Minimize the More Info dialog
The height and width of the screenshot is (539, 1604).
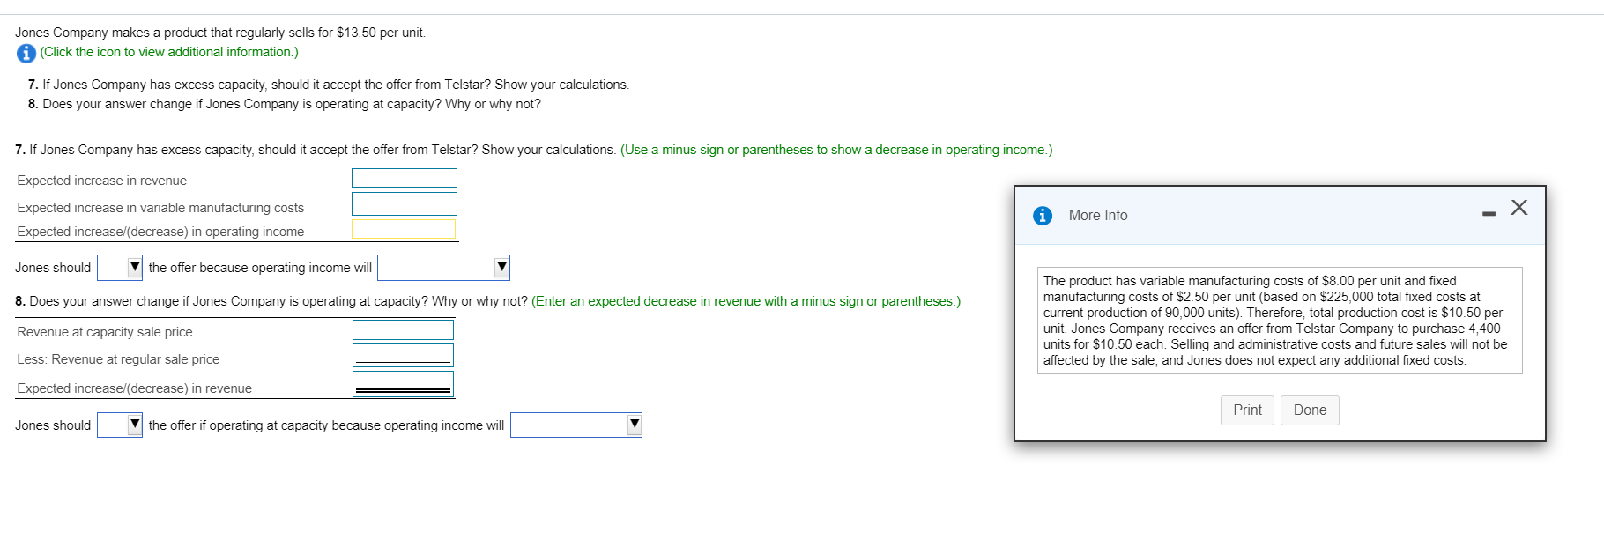(x=1487, y=211)
